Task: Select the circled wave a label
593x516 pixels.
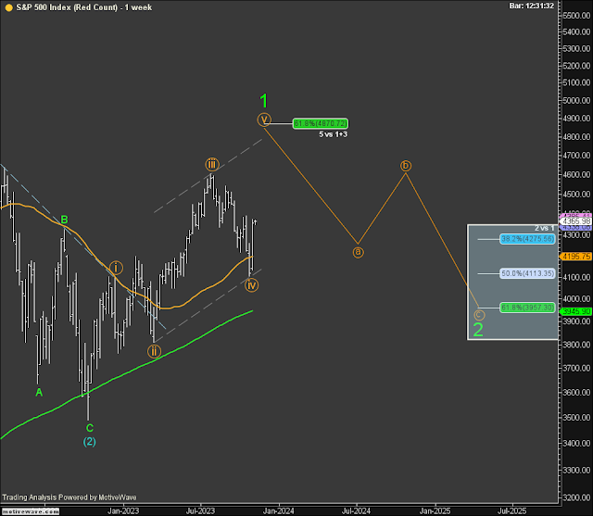Action: point(359,252)
